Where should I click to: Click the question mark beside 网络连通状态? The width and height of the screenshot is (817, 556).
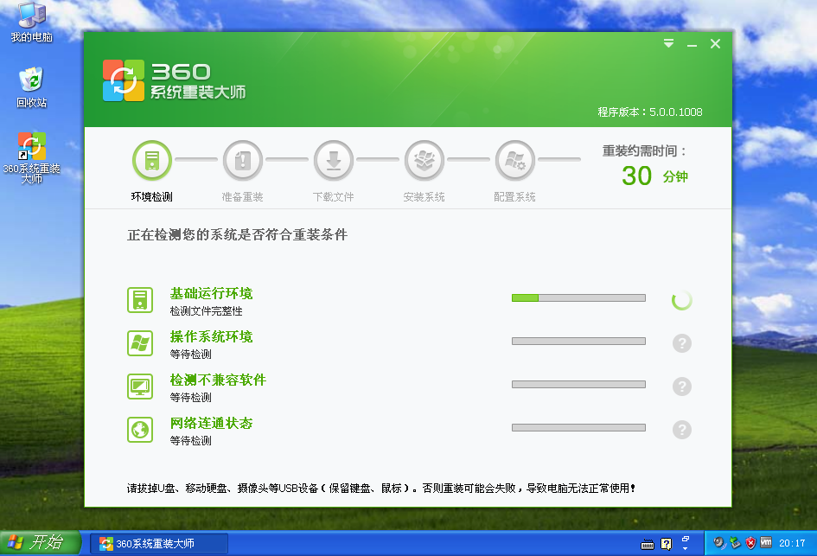tap(681, 430)
